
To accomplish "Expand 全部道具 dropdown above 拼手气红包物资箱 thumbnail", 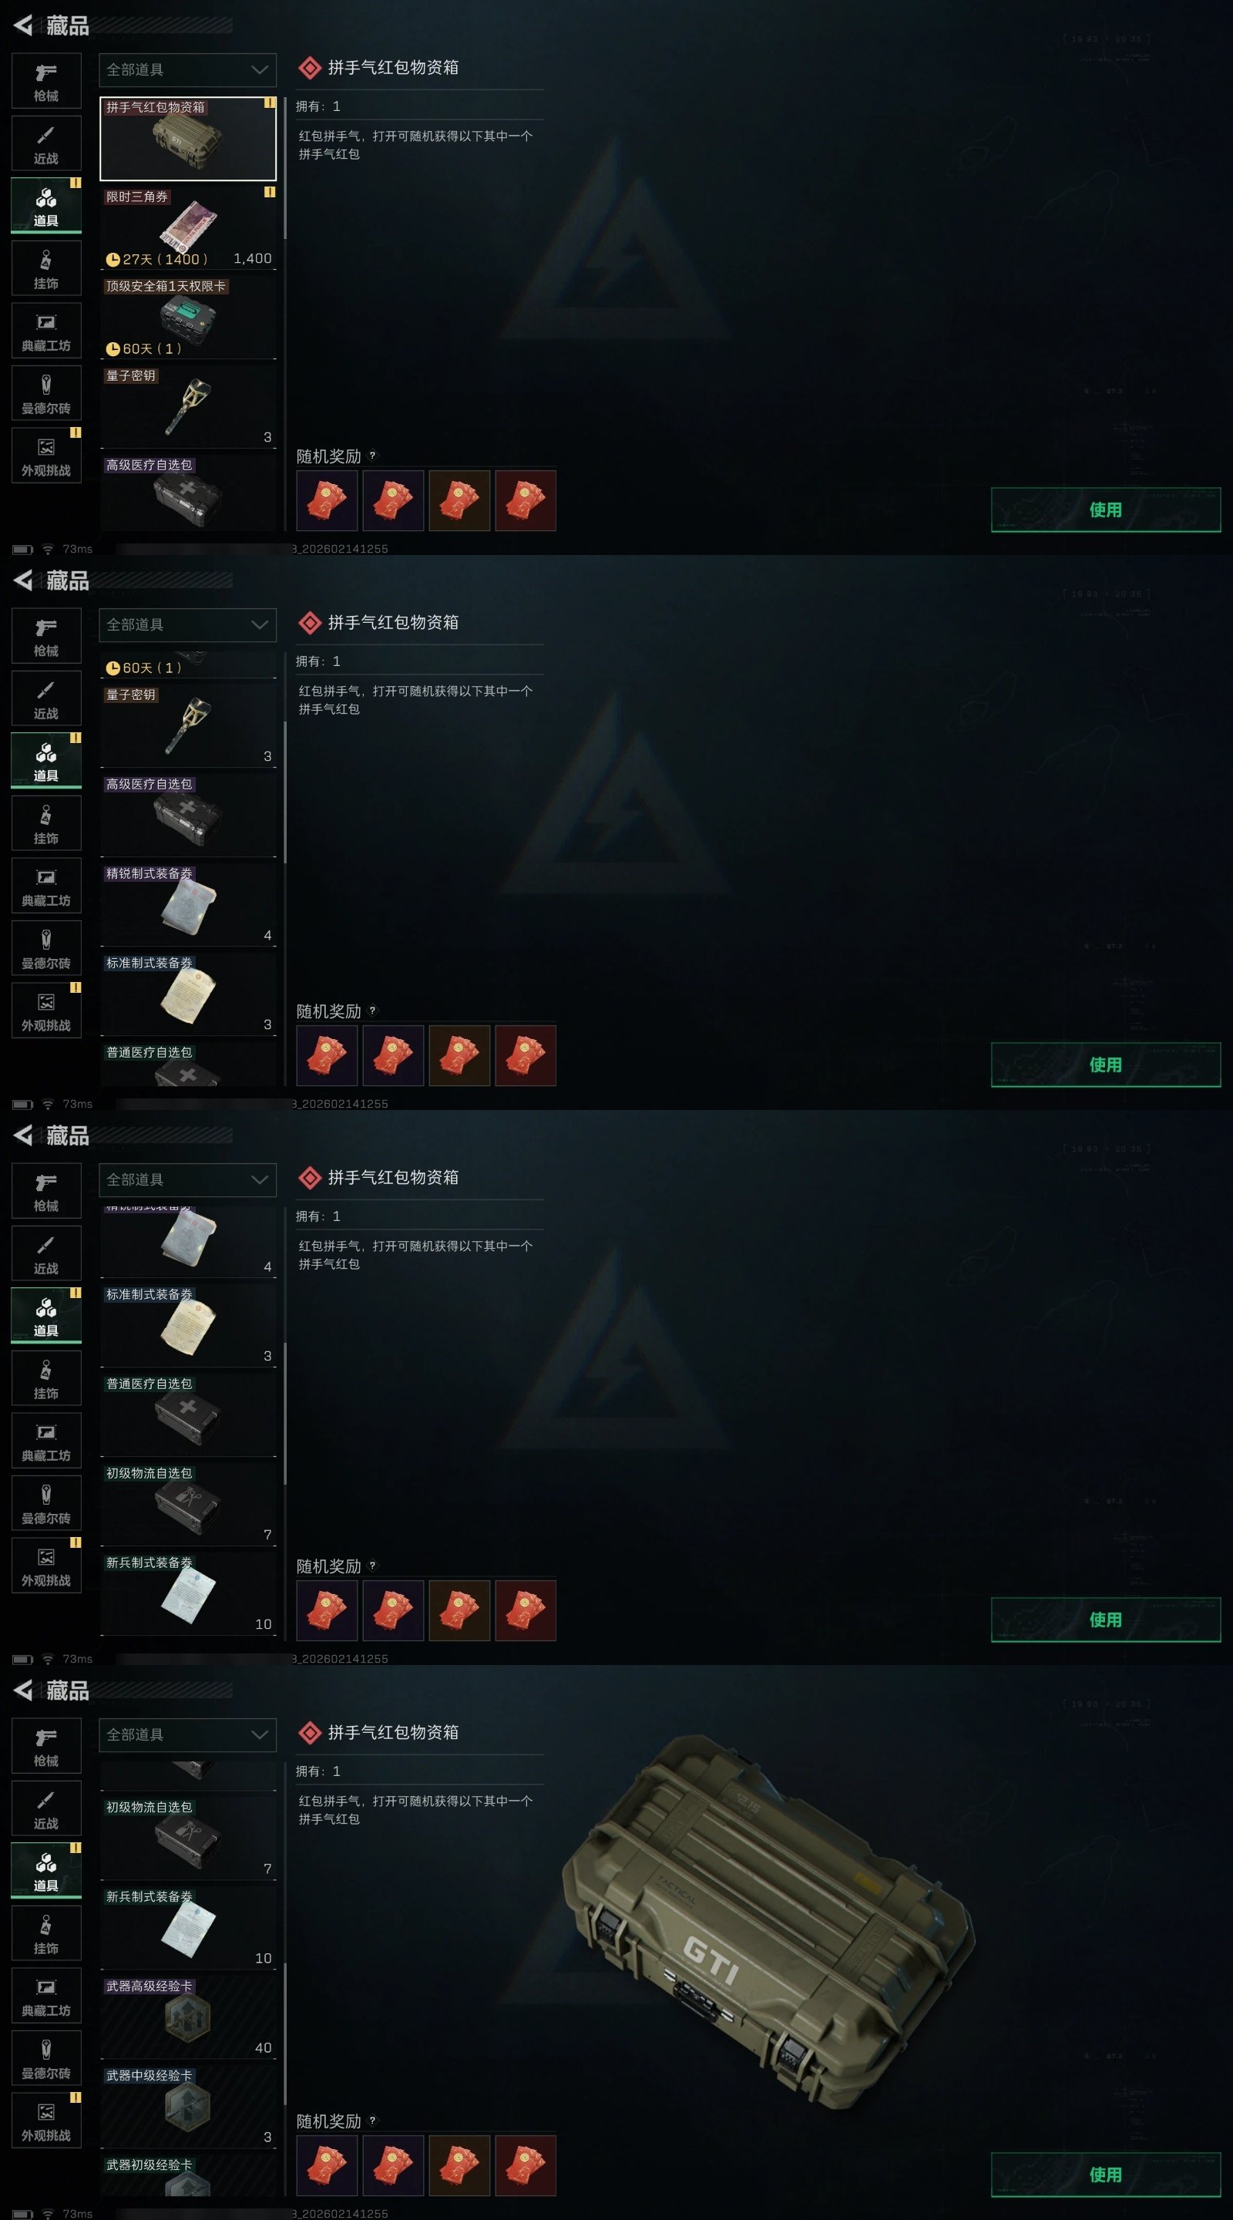I will 188,70.
